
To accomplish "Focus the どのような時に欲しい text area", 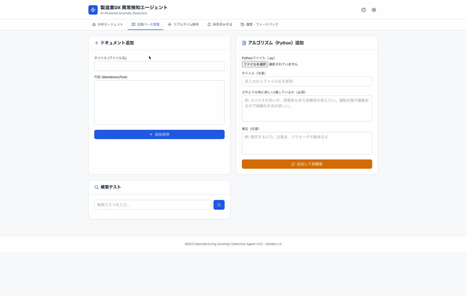I will coord(307,109).
